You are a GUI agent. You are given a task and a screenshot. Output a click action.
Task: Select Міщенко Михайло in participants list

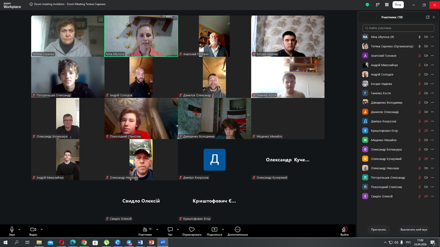[398, 140]
